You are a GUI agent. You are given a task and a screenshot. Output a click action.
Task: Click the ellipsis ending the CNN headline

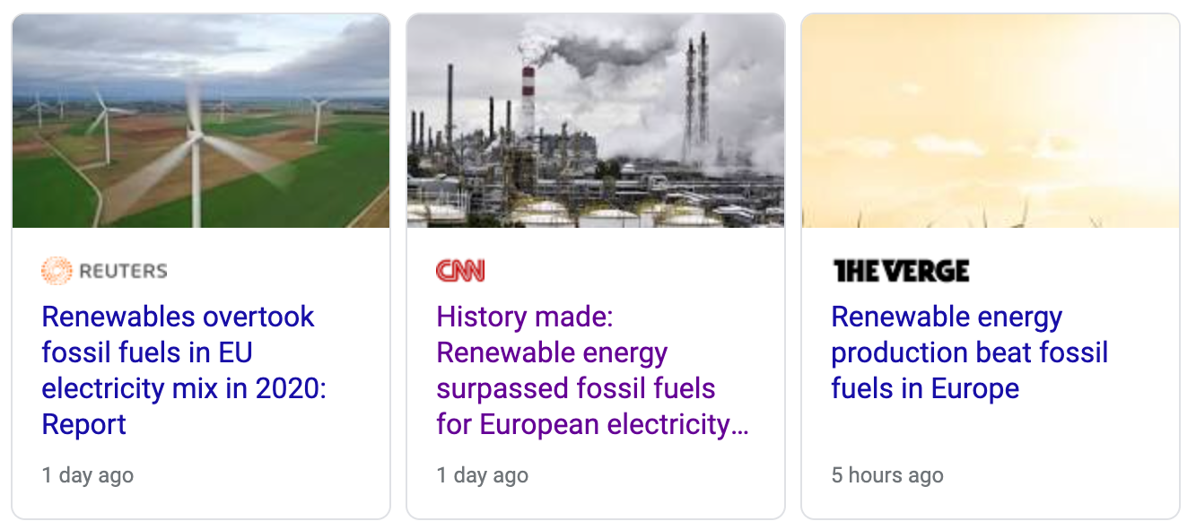[740, 425]
